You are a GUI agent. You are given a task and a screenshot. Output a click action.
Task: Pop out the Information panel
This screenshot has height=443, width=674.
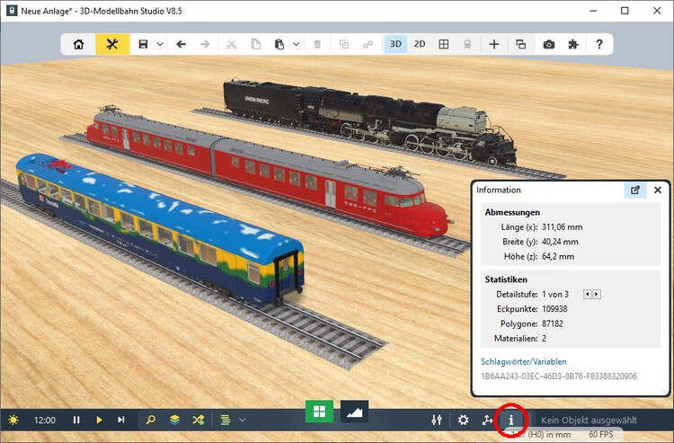coord(635,190)
